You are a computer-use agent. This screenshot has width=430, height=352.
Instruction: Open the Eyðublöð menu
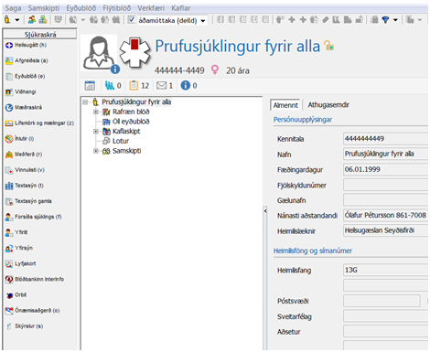tap(81, 8)
